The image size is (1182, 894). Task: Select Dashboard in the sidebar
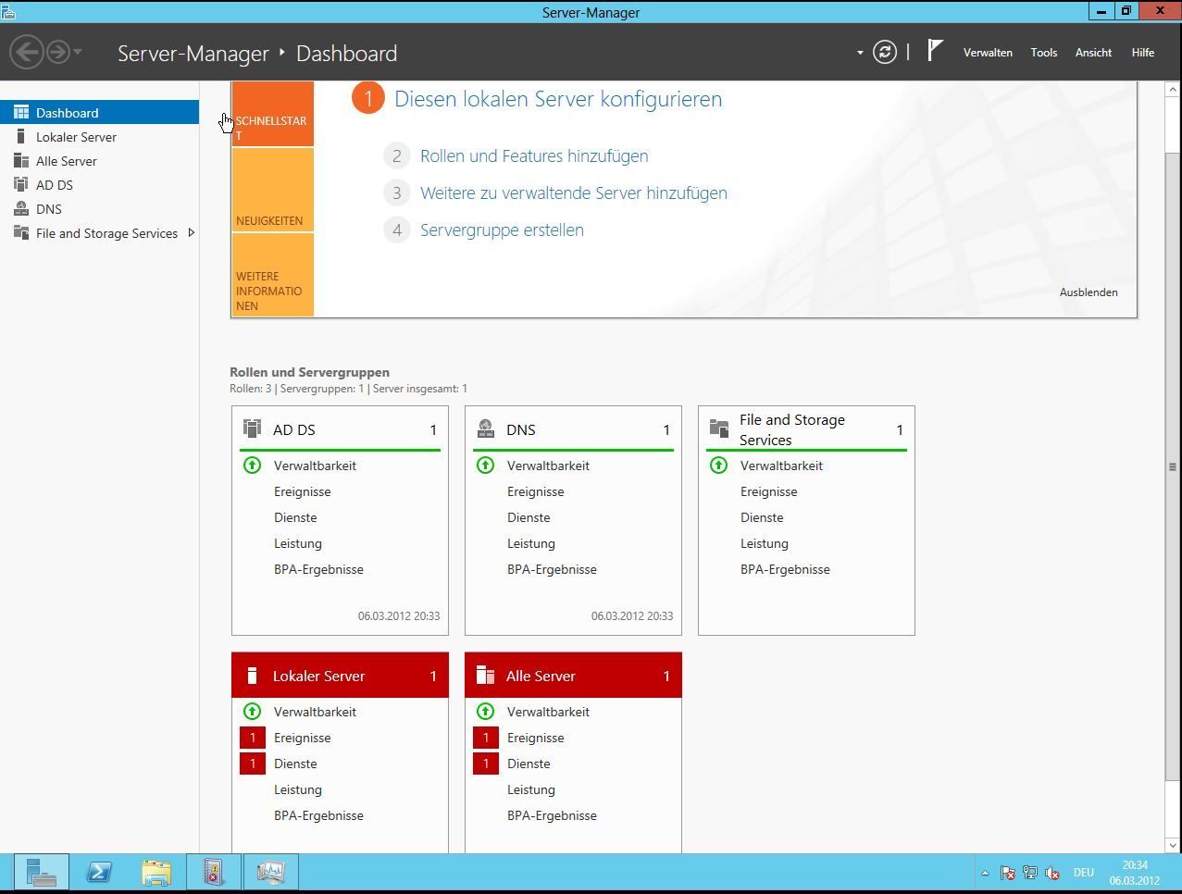pyautogui.click(x=99, y=113)
